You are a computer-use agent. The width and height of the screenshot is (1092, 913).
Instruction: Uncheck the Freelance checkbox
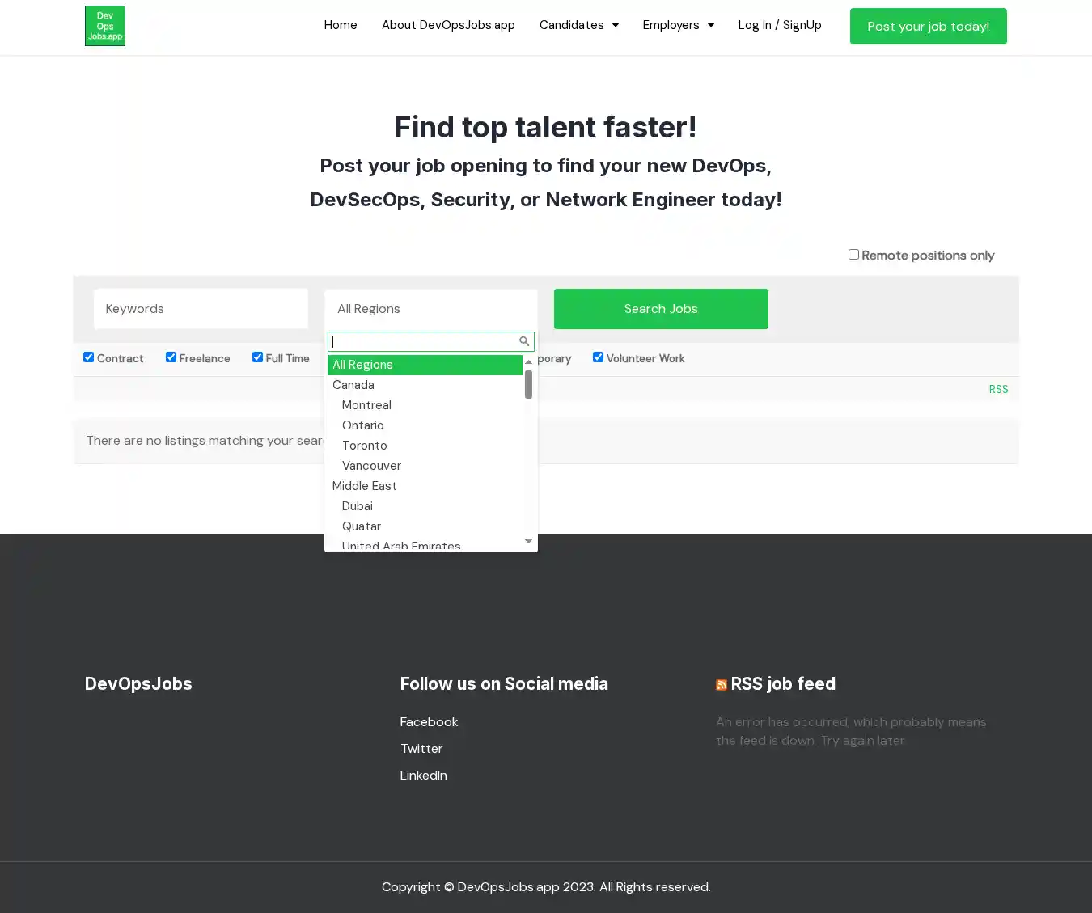(171, 357)
